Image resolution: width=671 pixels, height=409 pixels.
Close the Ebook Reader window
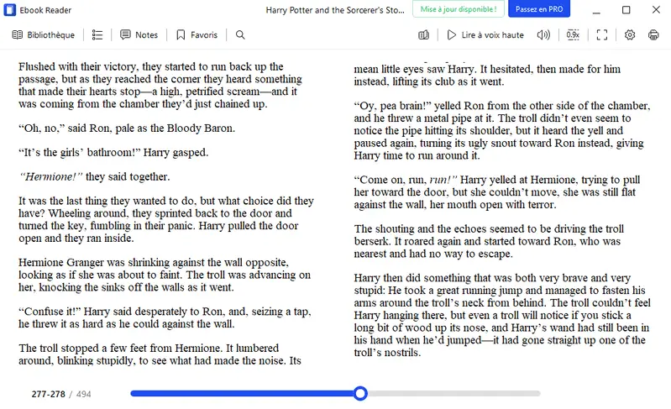point(656,9)
